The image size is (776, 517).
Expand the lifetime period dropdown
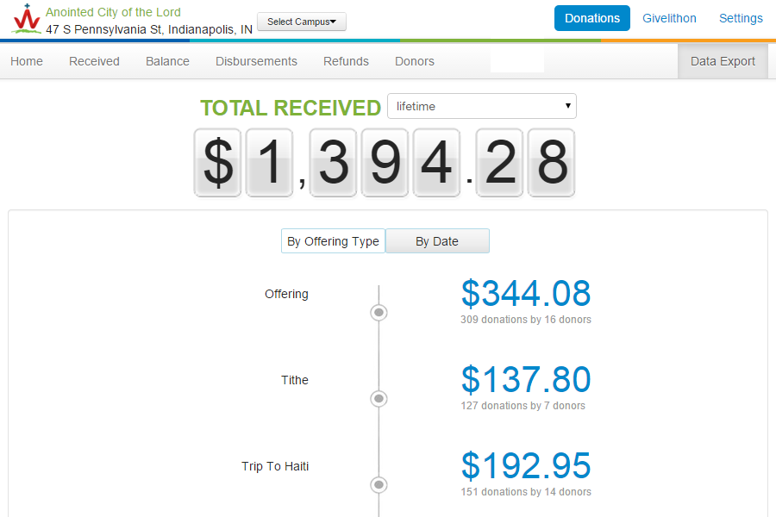482,106
